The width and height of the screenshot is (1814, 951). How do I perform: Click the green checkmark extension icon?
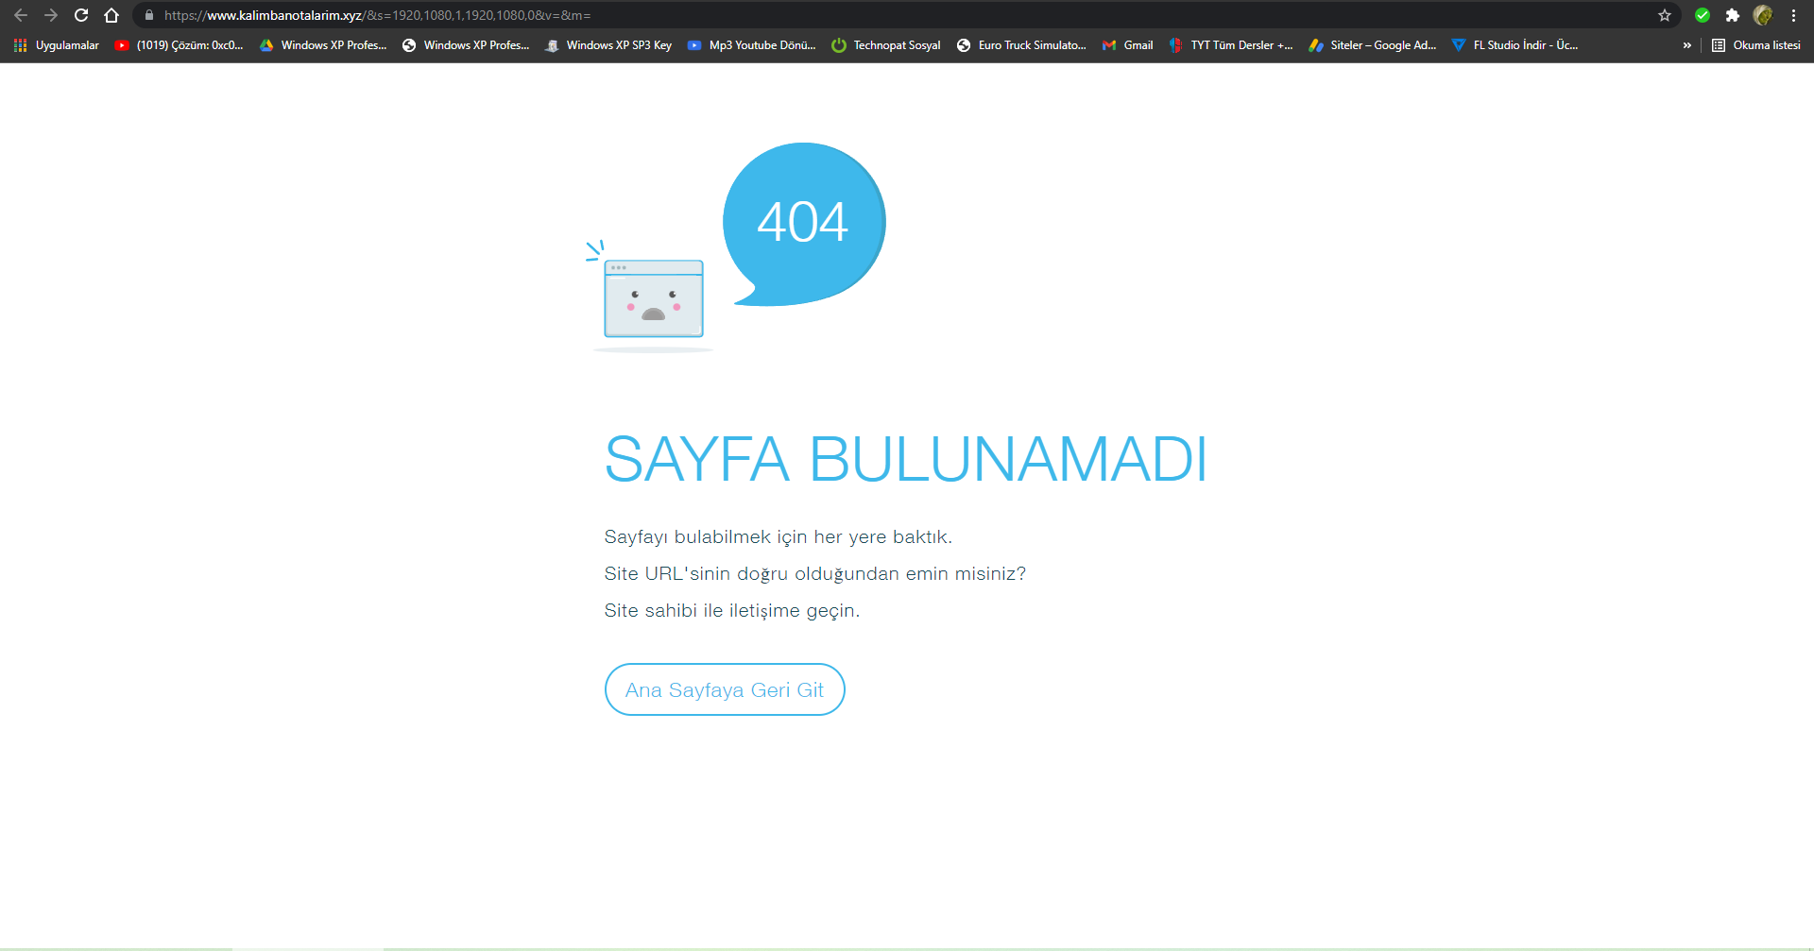pyautogui.click(x=1703, y=15)
